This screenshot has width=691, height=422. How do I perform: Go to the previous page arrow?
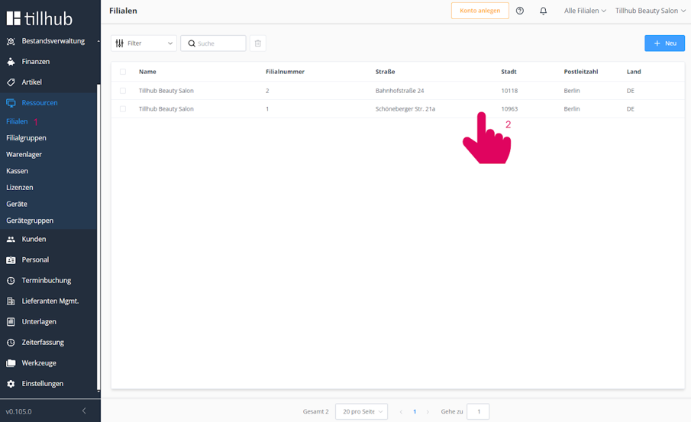tap(401, 412)
